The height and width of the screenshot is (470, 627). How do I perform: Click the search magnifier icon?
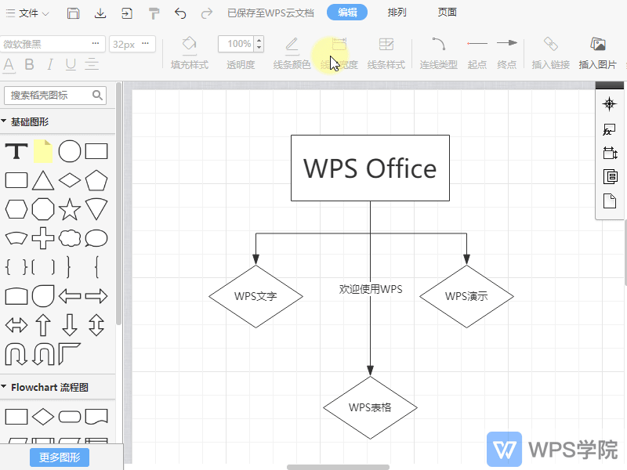[x=97, y=95]
